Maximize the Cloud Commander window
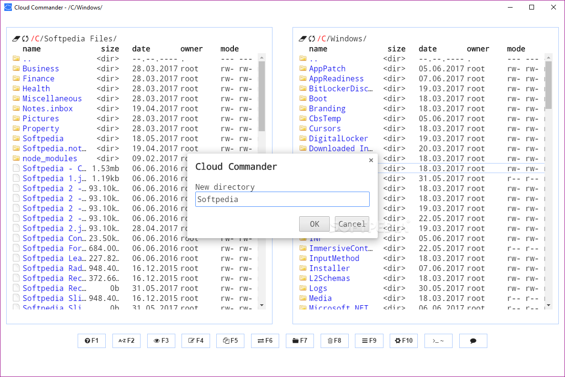Viewport: 565px width, 377px height. 532,7
